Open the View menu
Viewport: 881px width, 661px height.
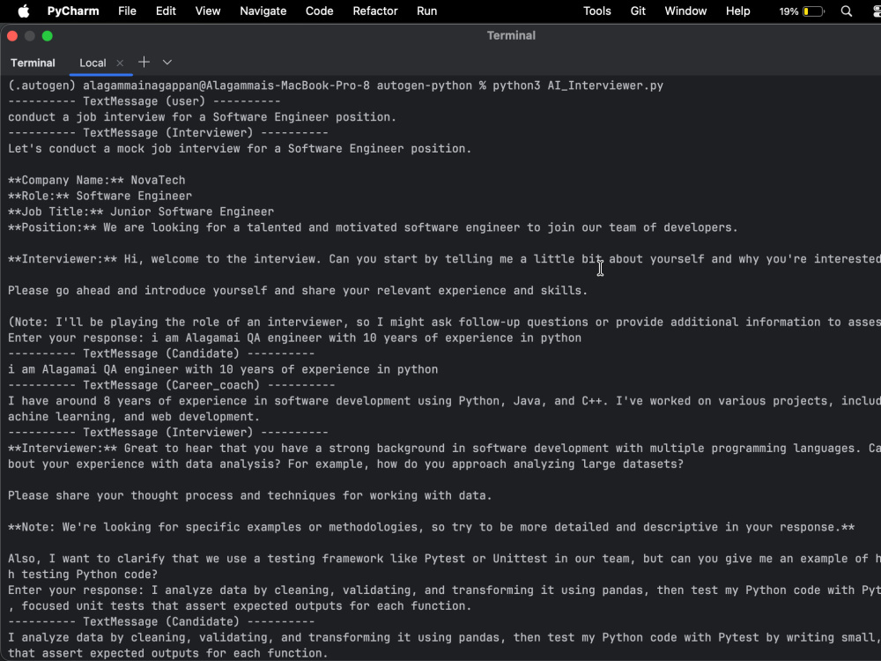coord(208,11)
